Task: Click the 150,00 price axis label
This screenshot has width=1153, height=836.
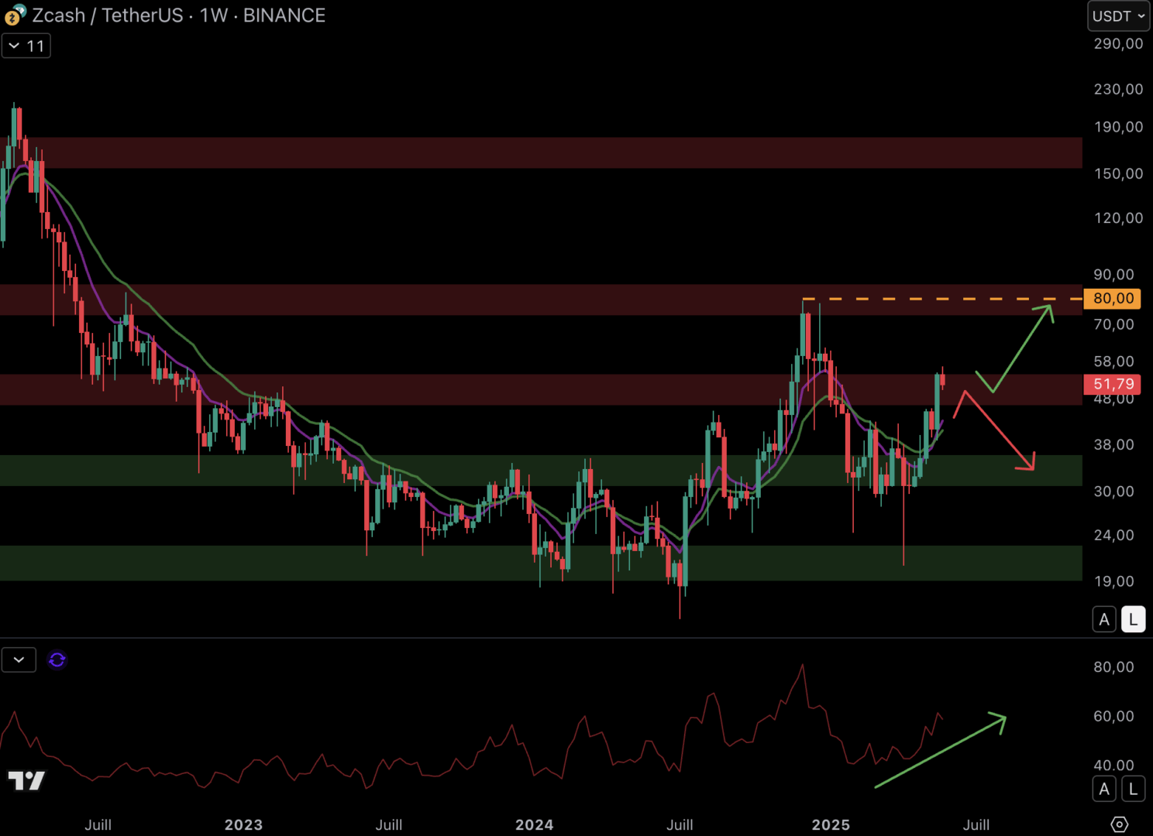Action: [1118, 174]
